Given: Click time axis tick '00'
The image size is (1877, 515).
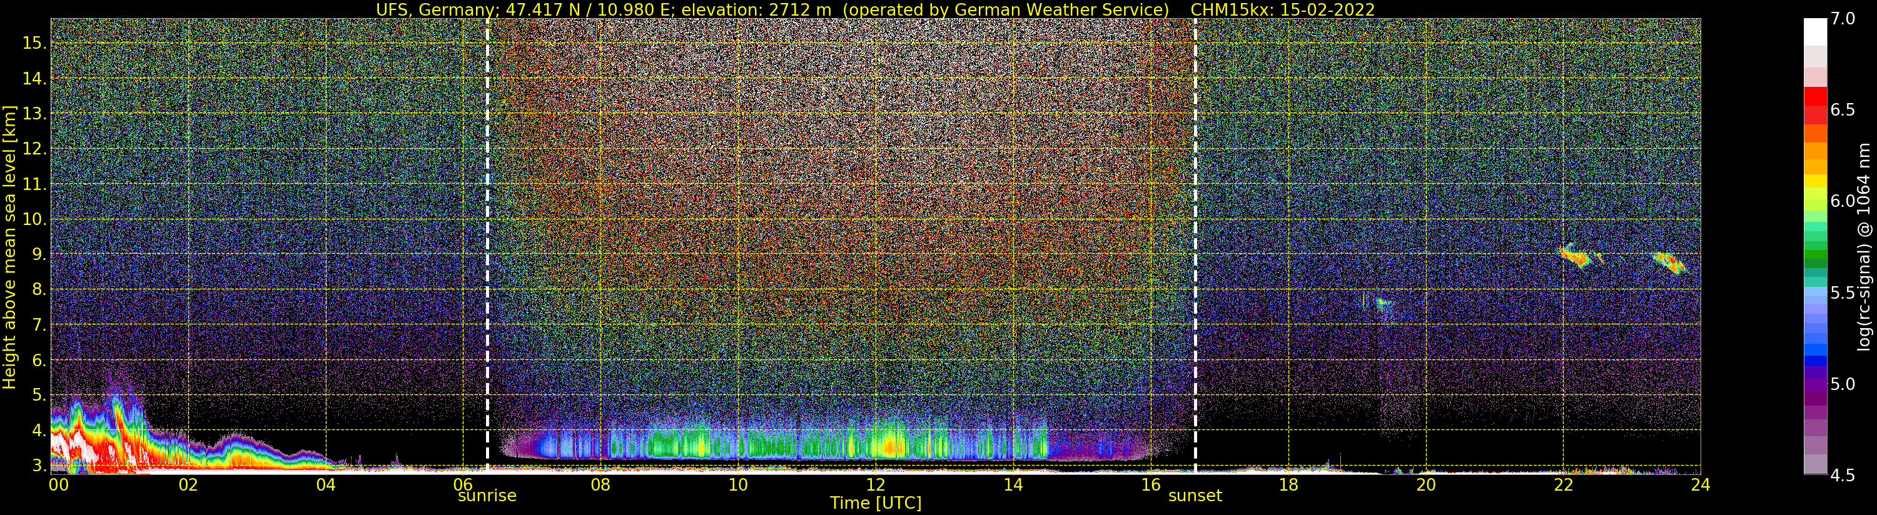Looking at the screenshot, I should pyautogui.click(x=58, y=484).
